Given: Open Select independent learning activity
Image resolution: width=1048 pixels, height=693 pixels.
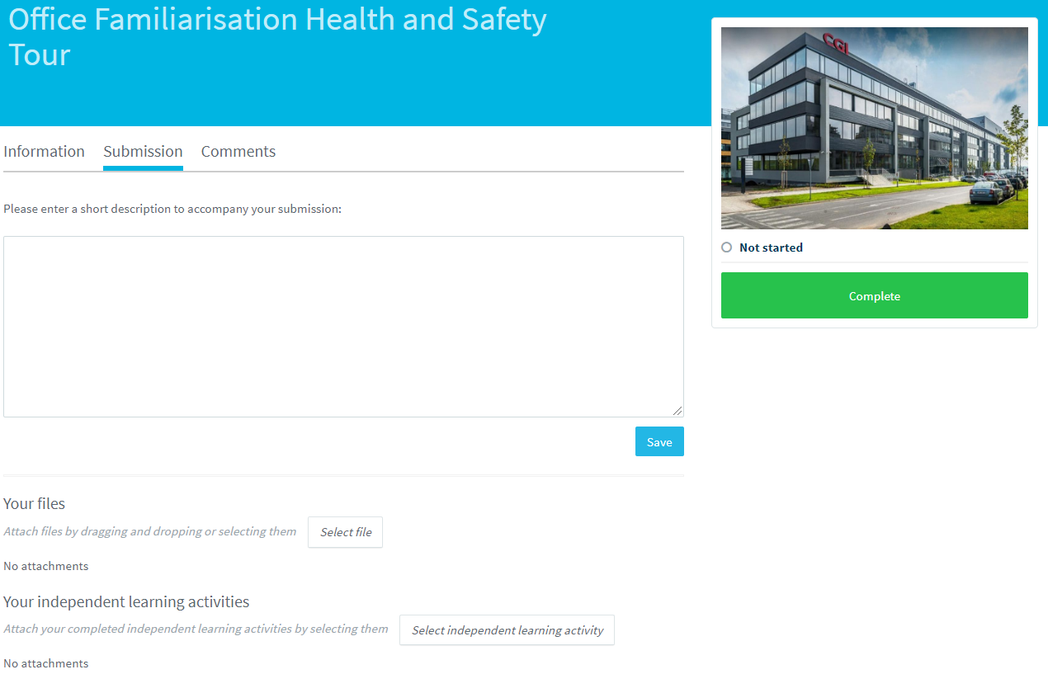Looking at the screenshot, I should 507,630.
